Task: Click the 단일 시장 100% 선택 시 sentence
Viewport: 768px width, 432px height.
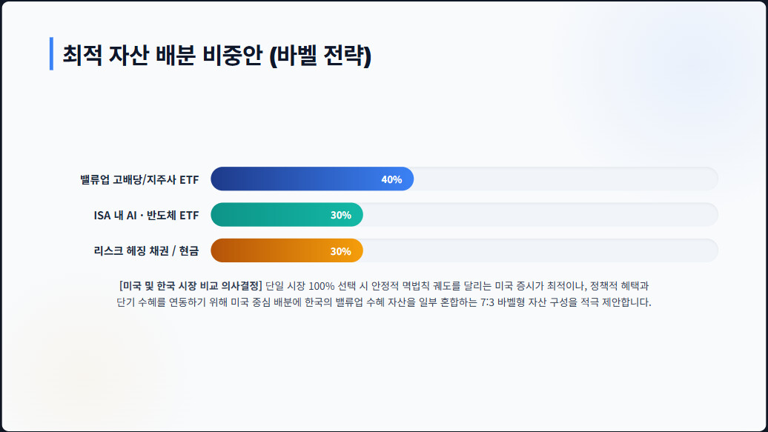Action: 317,285
